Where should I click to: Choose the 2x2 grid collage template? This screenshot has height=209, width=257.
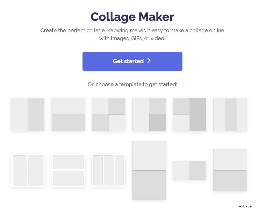point(108,114)
